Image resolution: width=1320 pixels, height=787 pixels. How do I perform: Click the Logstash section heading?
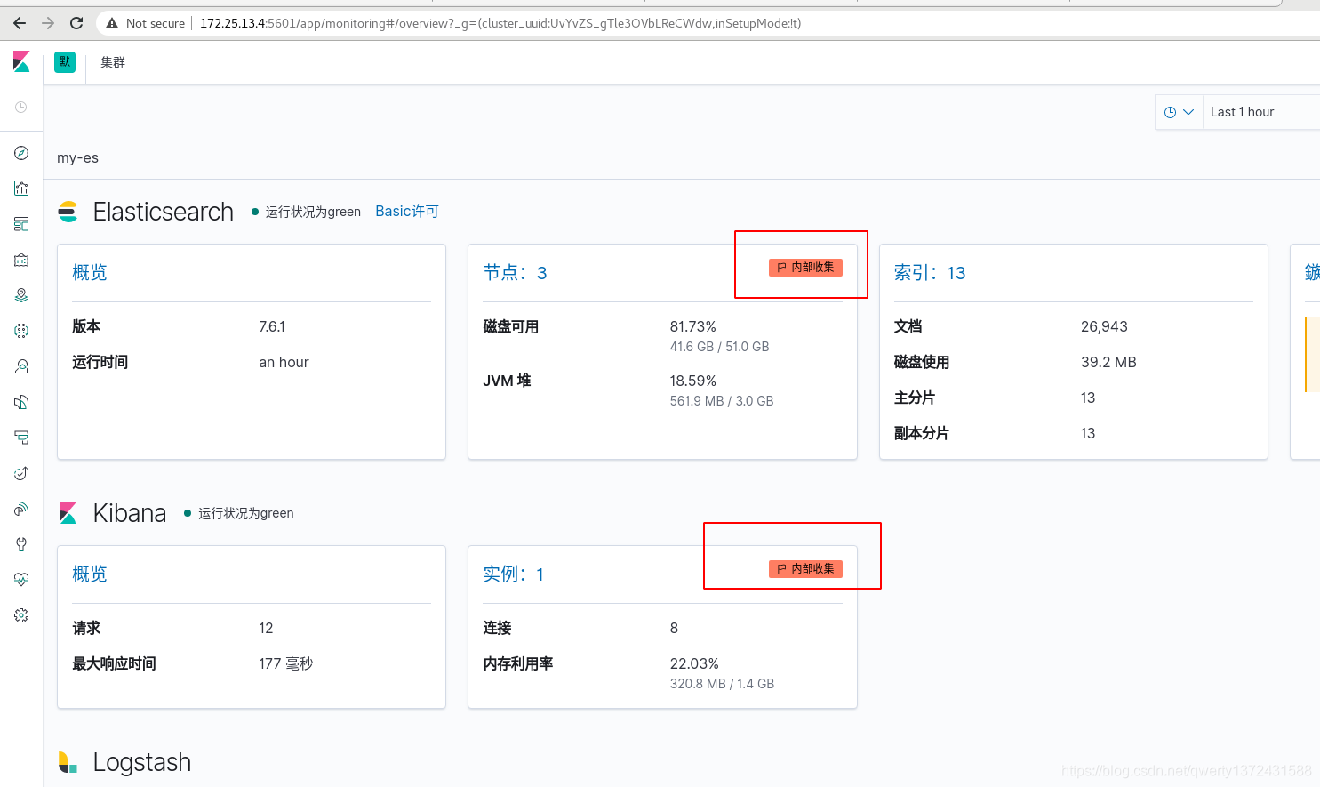pyautogui.click(x=142, y=762)
